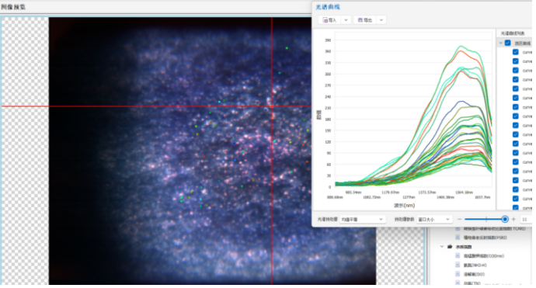The height and width of the screenshot is (288, 536).
Task: Click the minus icon next to slider
Action: point(459,220)
